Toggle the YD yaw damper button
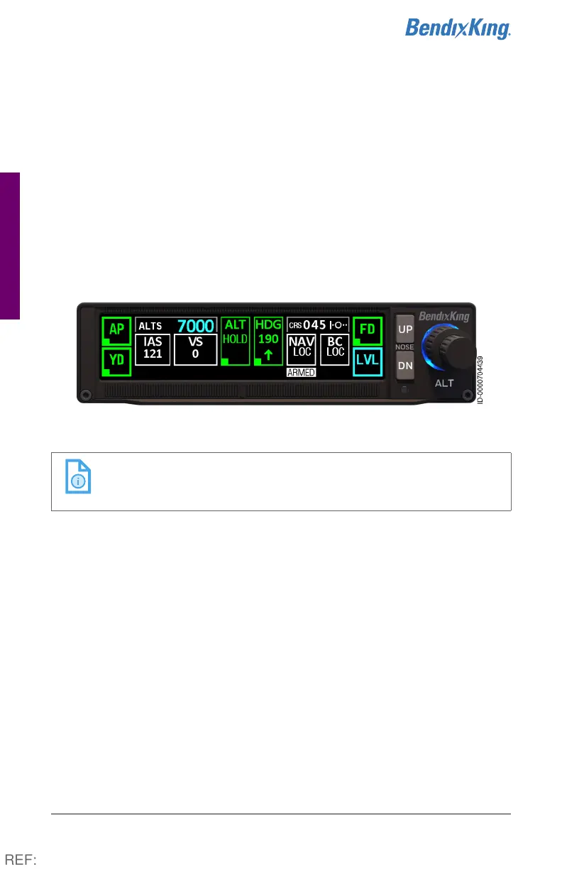This screenshot has width=562, height=869. pyautogui.click(x=116, y=361)
